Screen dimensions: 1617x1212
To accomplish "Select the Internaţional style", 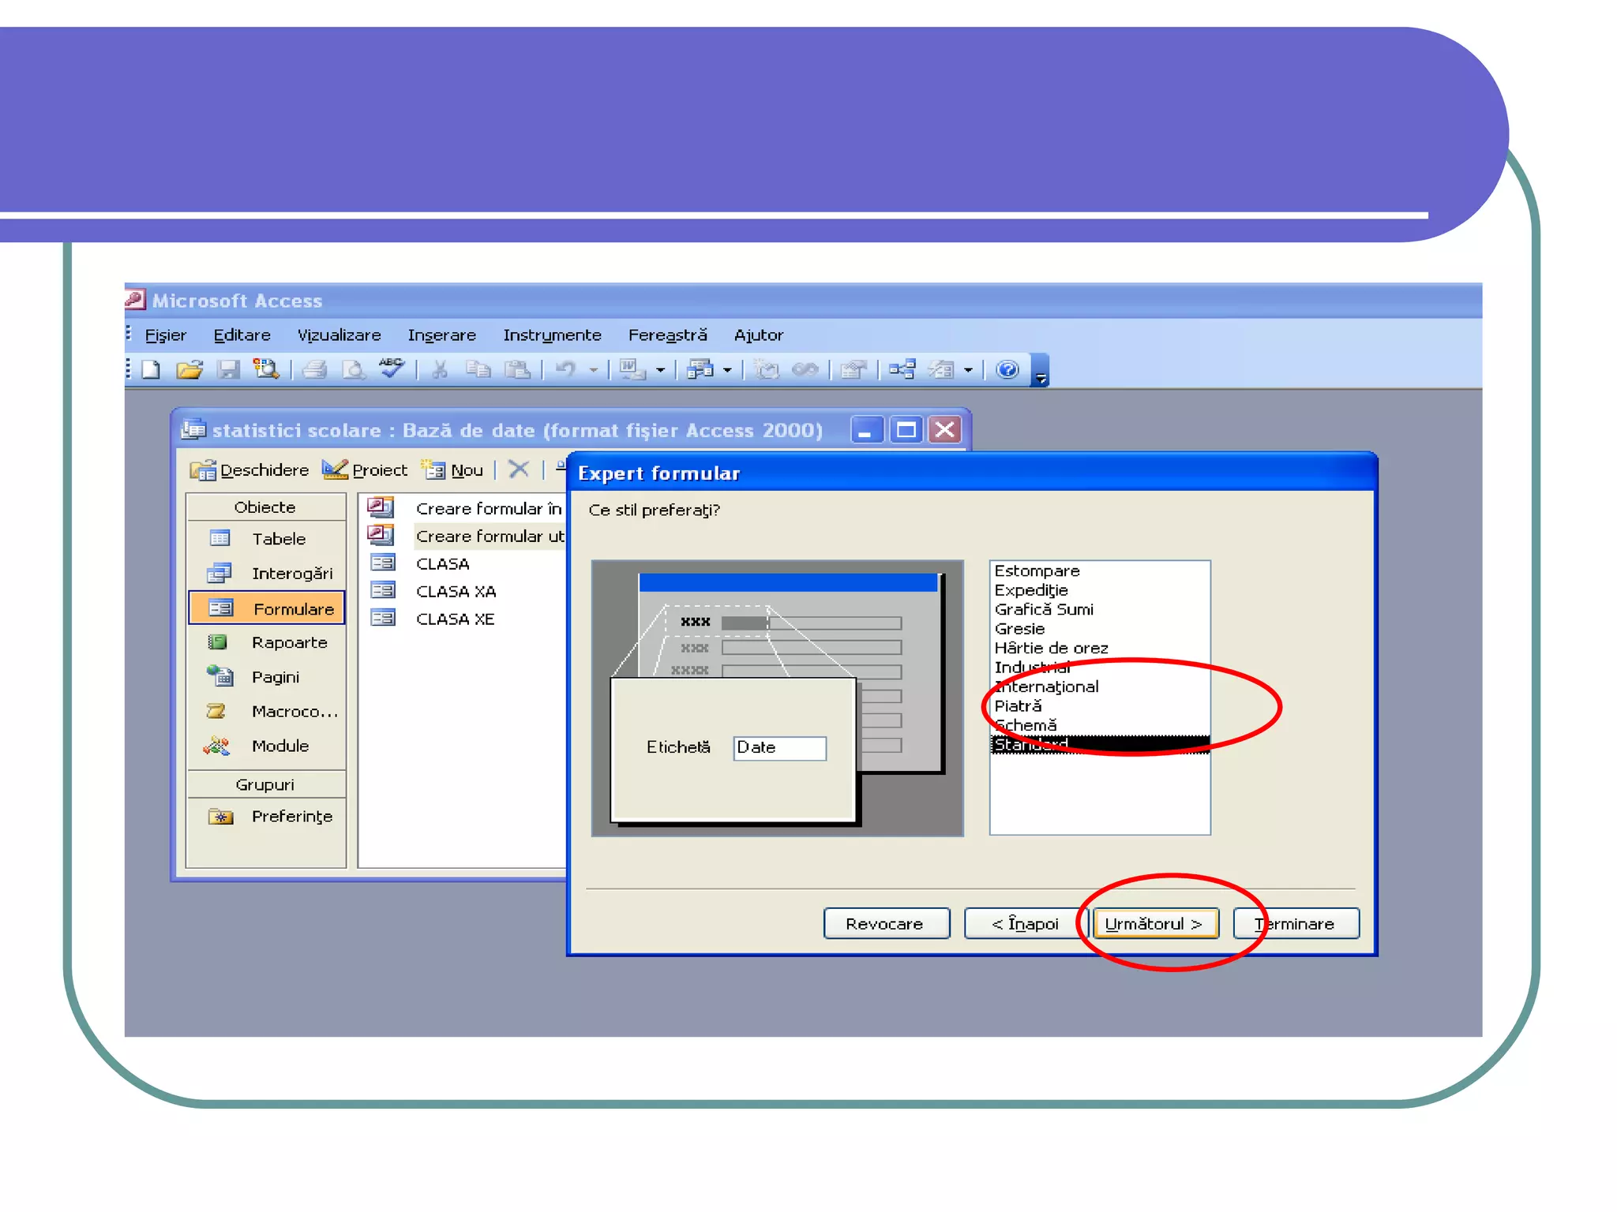I will coord(1047,686).
